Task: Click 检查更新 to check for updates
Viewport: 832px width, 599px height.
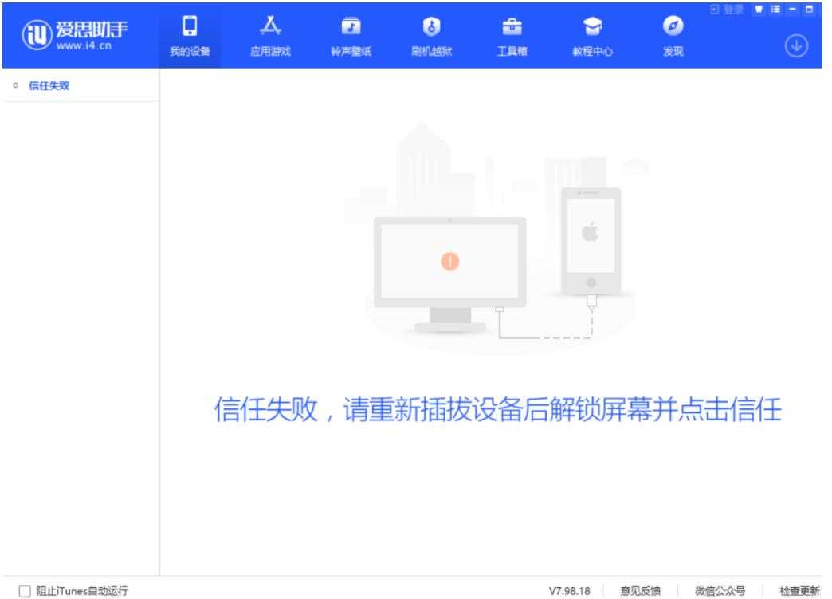Action: 799,591
